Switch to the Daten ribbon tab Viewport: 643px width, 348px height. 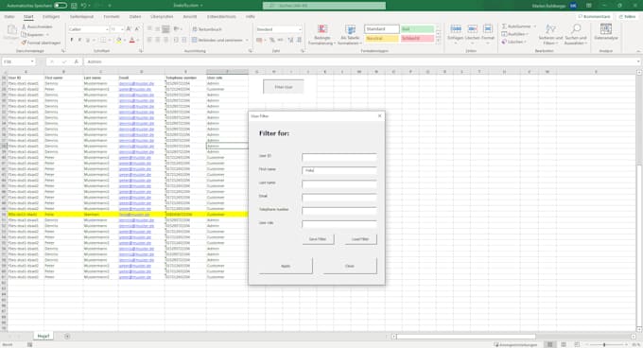[135, 16]
